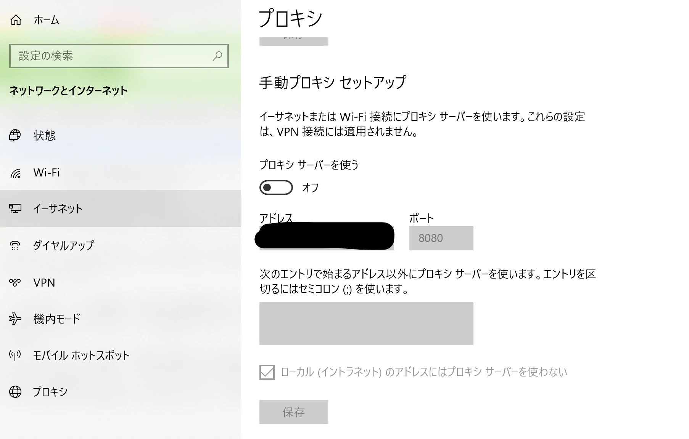
Task: Open the イーサネット settings page
Action: pyautogui.click(x=57, y=209)
